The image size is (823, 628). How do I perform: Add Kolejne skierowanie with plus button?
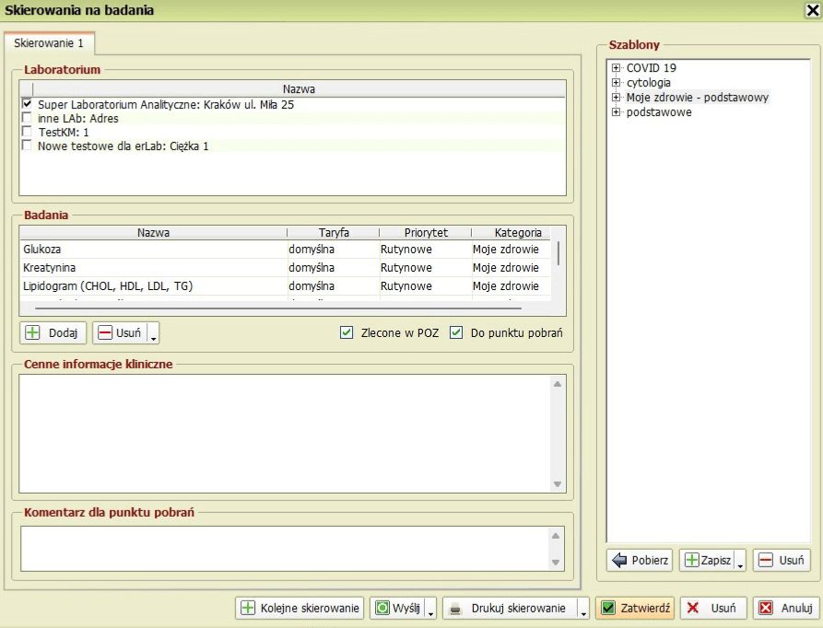click(x=300, y=608)
